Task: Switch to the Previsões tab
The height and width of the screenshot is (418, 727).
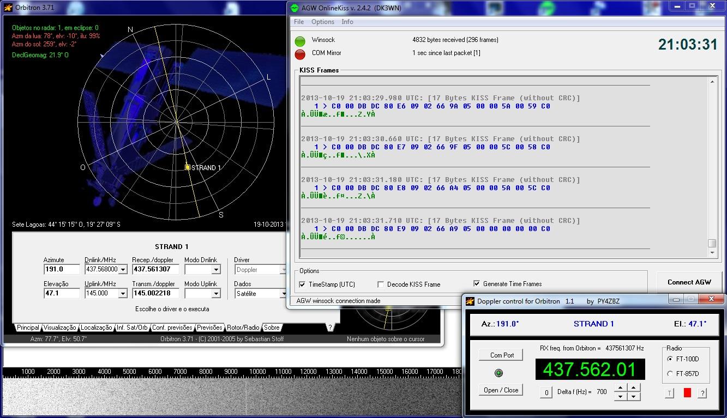Action: click(209, 328)
